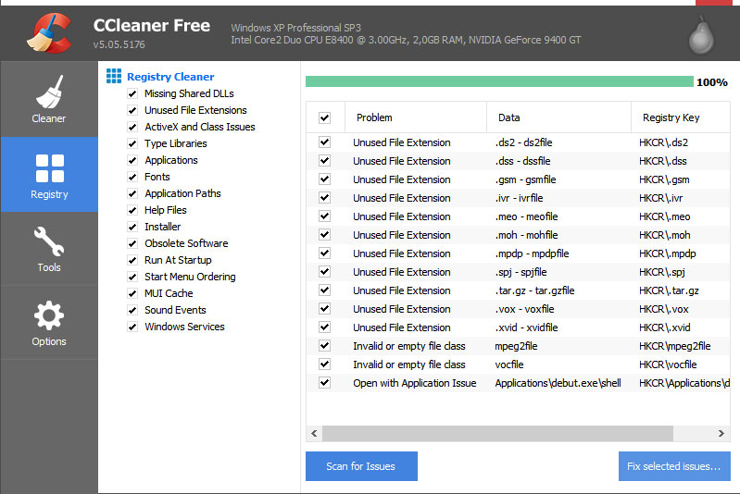Toggle Type Libraries checkbox
Screen dimensions: 740x494
click(132, 143)
